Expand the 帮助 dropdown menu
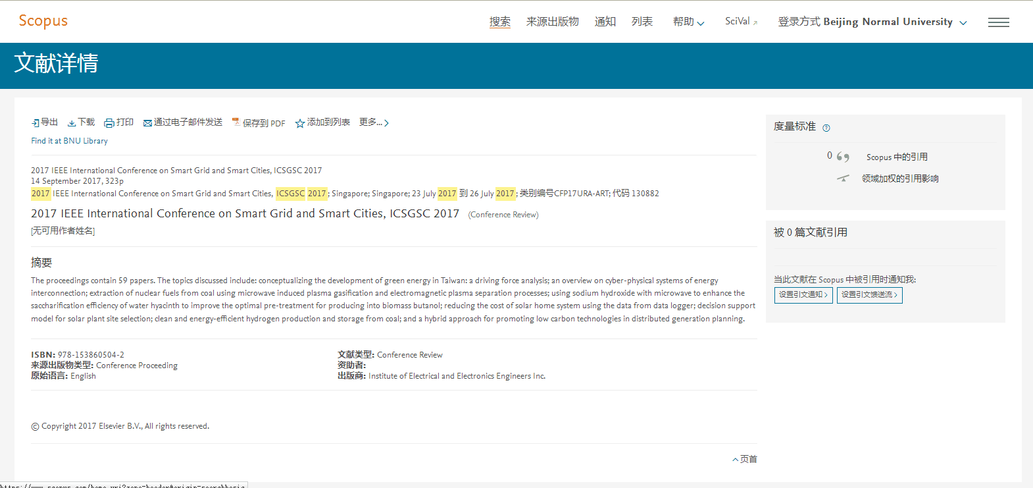The image size is (1033, 488). (x=688, y=22)
